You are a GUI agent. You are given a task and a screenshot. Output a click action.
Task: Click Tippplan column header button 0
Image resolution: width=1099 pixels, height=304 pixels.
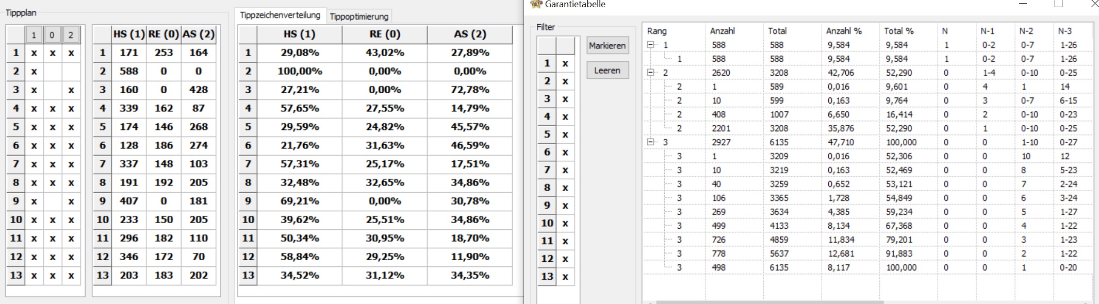click(52, 35)
